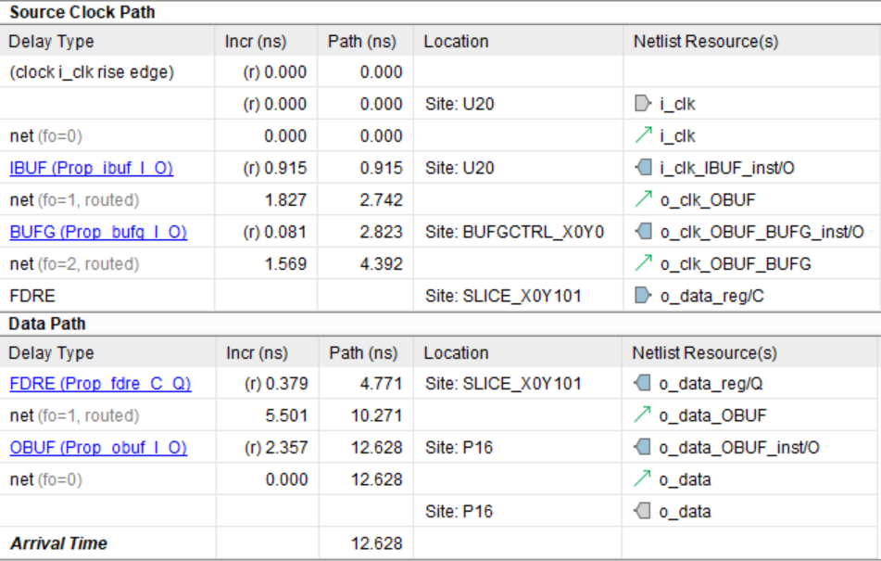Viewport: 881px width, 561px height.
Task: Select the Site: BUFGCTRL_X0Y0 location cell
Action: (514, 233)
